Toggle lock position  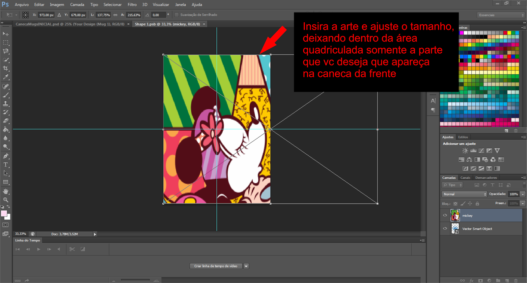coord(470,204)
